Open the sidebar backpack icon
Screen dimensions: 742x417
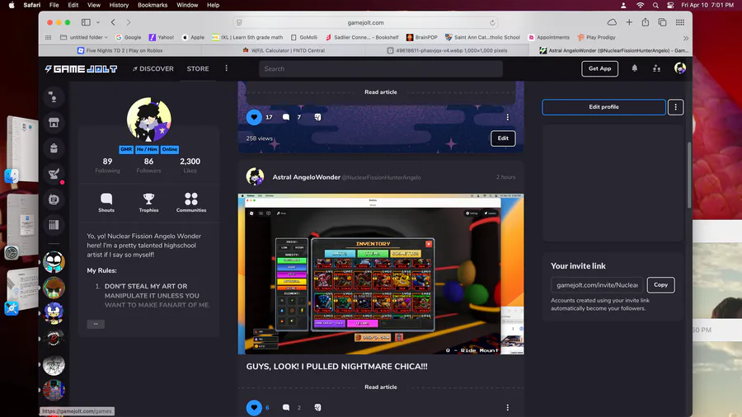(54, 148)
